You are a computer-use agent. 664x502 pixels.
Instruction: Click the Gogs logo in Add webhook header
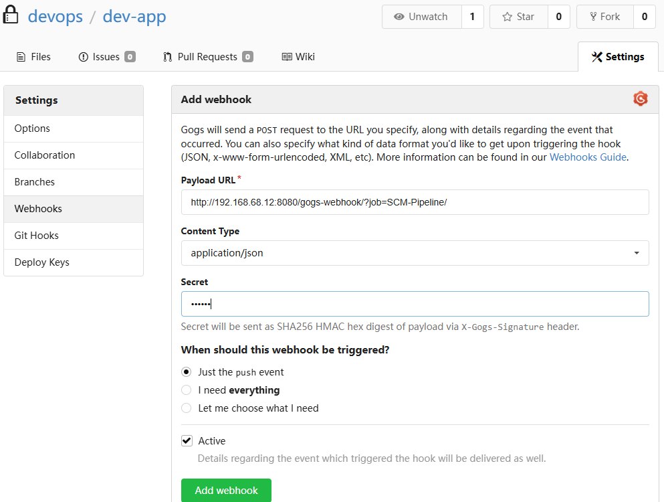pos(641,99)
